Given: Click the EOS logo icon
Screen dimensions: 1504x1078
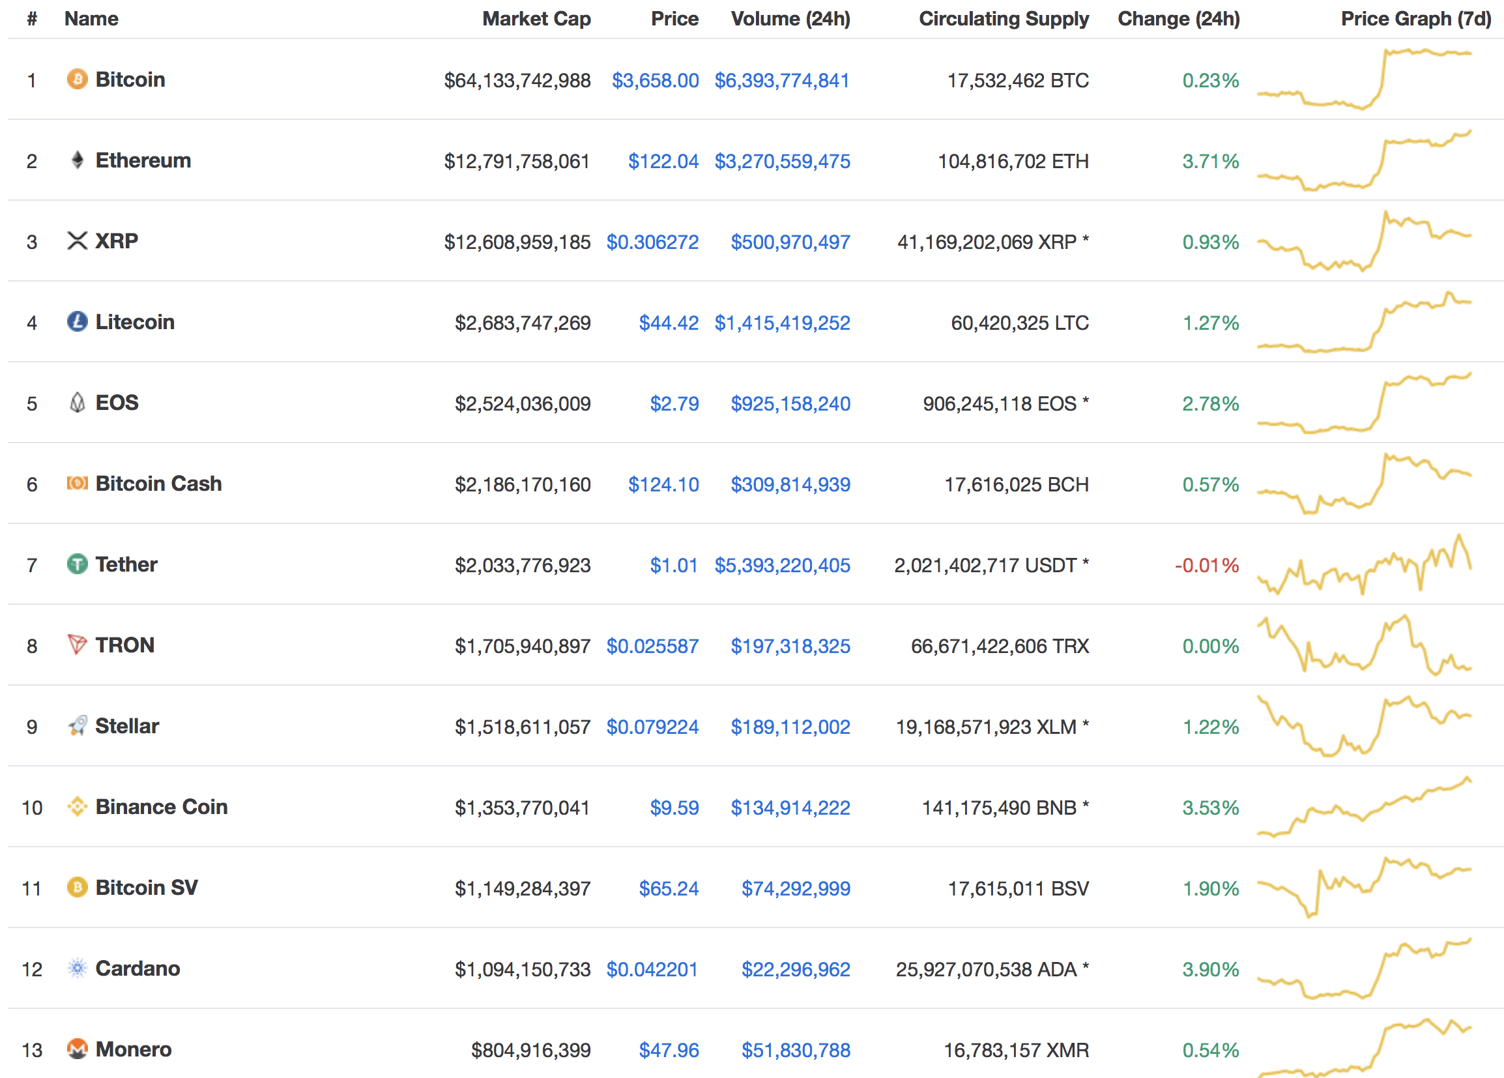Looking at the screenshot, I should pyautogui.click(x=78, y=403).
